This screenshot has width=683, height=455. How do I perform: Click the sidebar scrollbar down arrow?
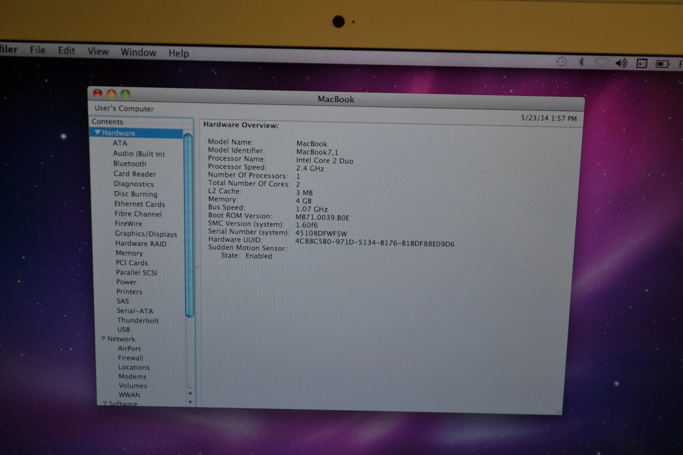click(x=191, y=402)
